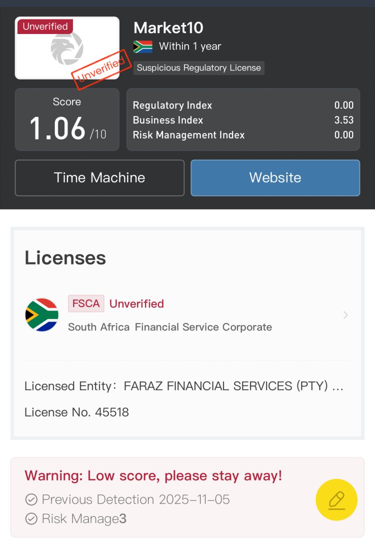Toggle the Unverified status next to FSCA
This screenshot has width=375, height=544.
coord(136,303)
